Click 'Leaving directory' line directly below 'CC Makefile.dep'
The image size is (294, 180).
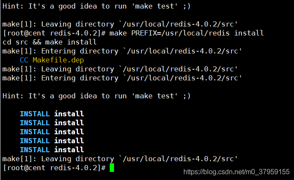120,69
